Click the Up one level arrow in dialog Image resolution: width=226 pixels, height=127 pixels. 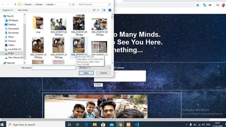[15, 5]
